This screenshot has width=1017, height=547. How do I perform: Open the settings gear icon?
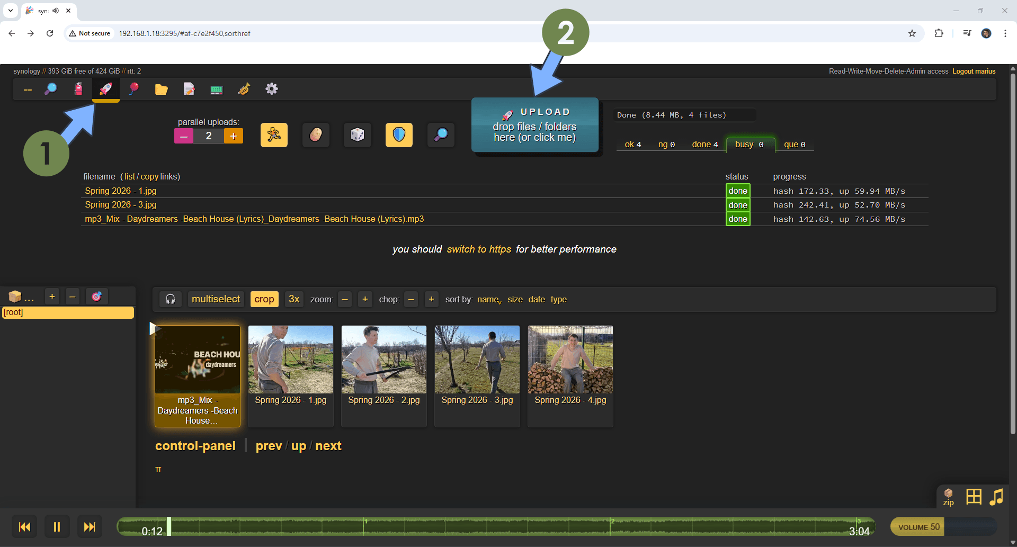pos(271,89)
